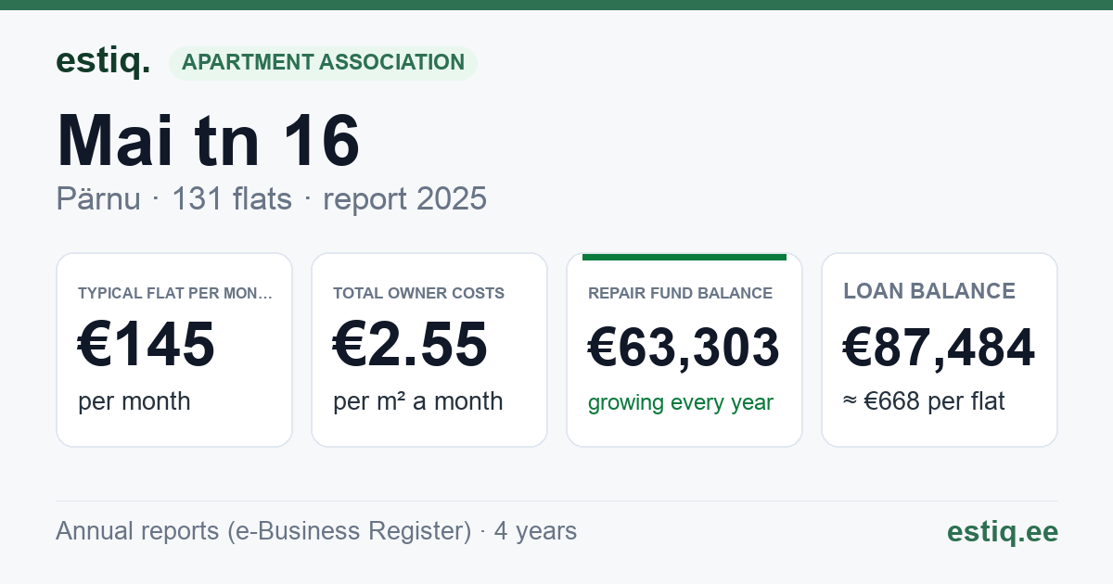Screen dimensions: 1113x584
Task: Click the APARTMENT ASSOCIATION badge
Action: pyautogui.click(x=323, y=63)
